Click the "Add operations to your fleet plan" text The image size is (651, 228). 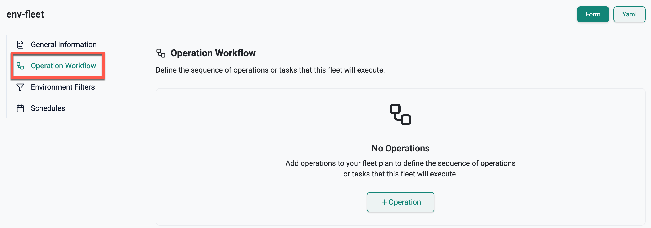tap(400, 163)
